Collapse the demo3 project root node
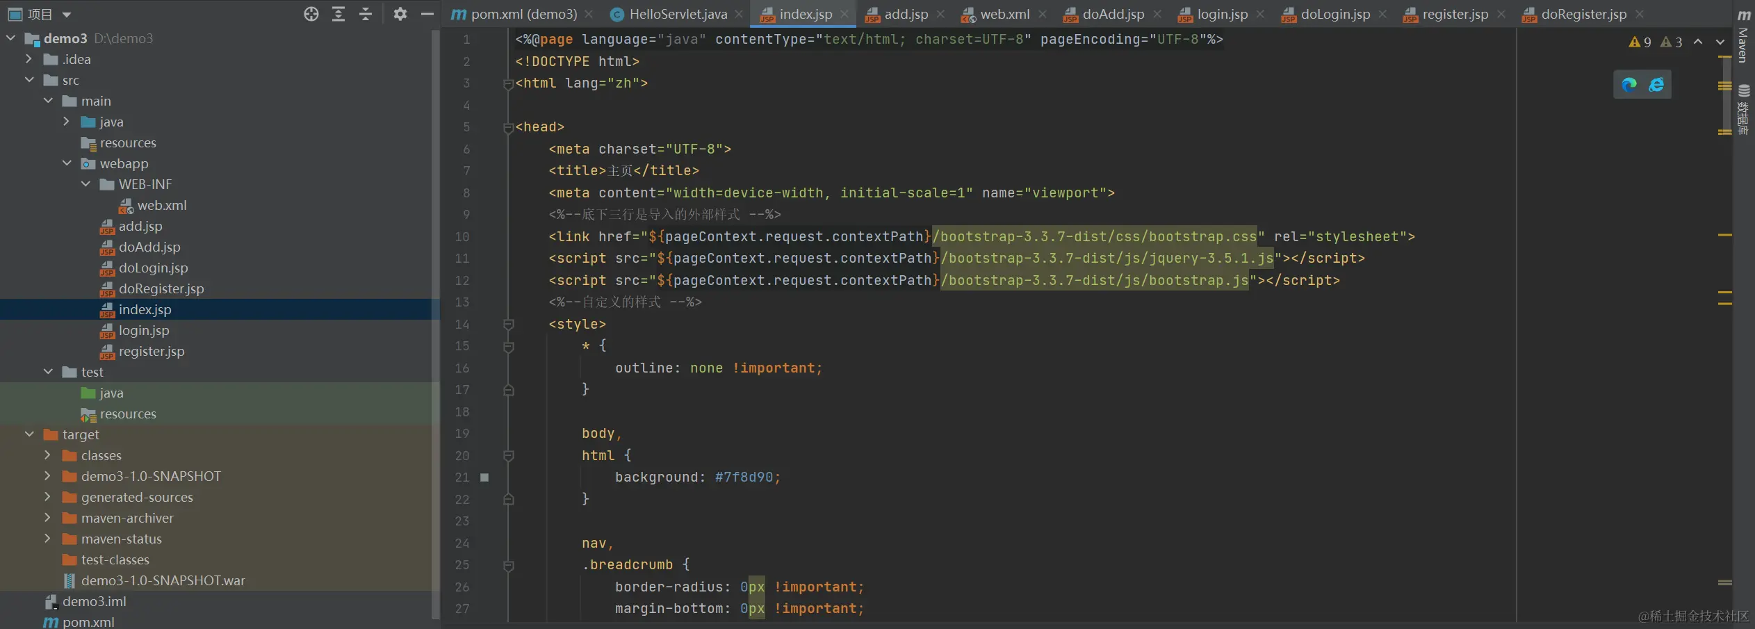This screenshot has width=1755, height=629. point(11,38)
